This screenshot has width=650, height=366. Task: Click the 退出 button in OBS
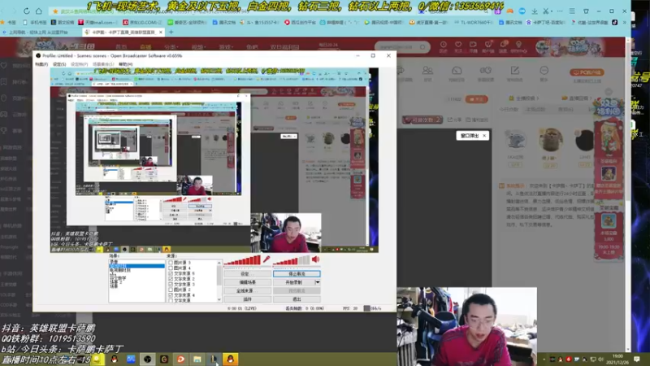[297, 298]
